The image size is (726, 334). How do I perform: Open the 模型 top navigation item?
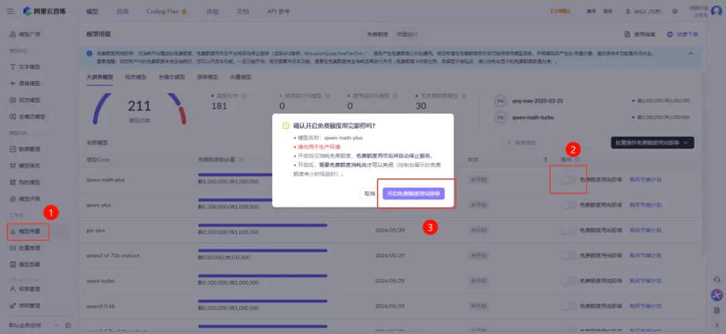tap(92, 11)
